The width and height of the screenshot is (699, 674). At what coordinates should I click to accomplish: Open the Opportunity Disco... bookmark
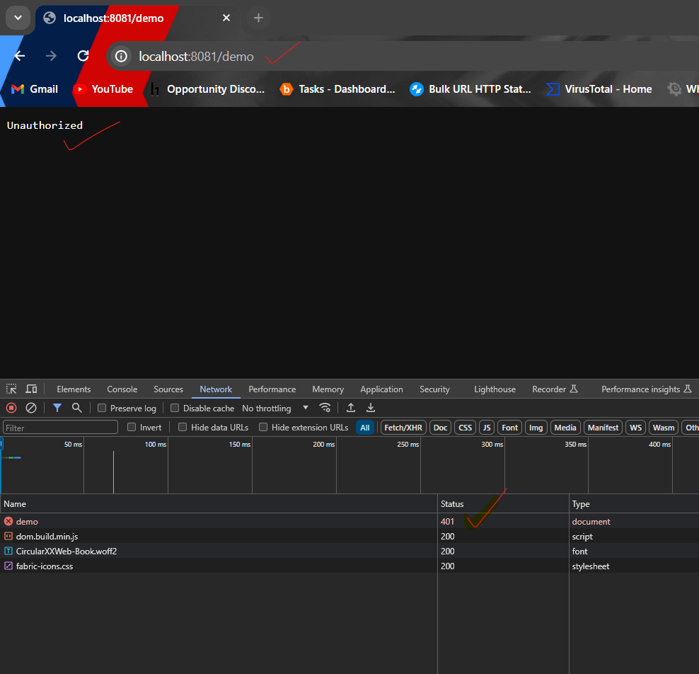pos(208,89)
